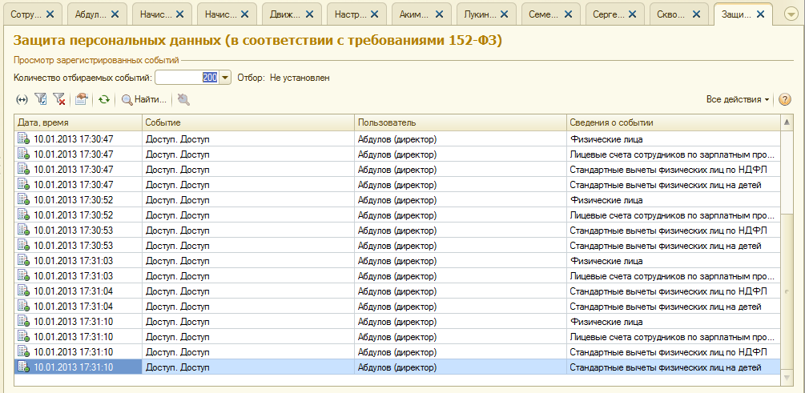The height and width of the screenshot is (393, 805).
Task: Click the list settings icon
Action: (x=81, y=99)
